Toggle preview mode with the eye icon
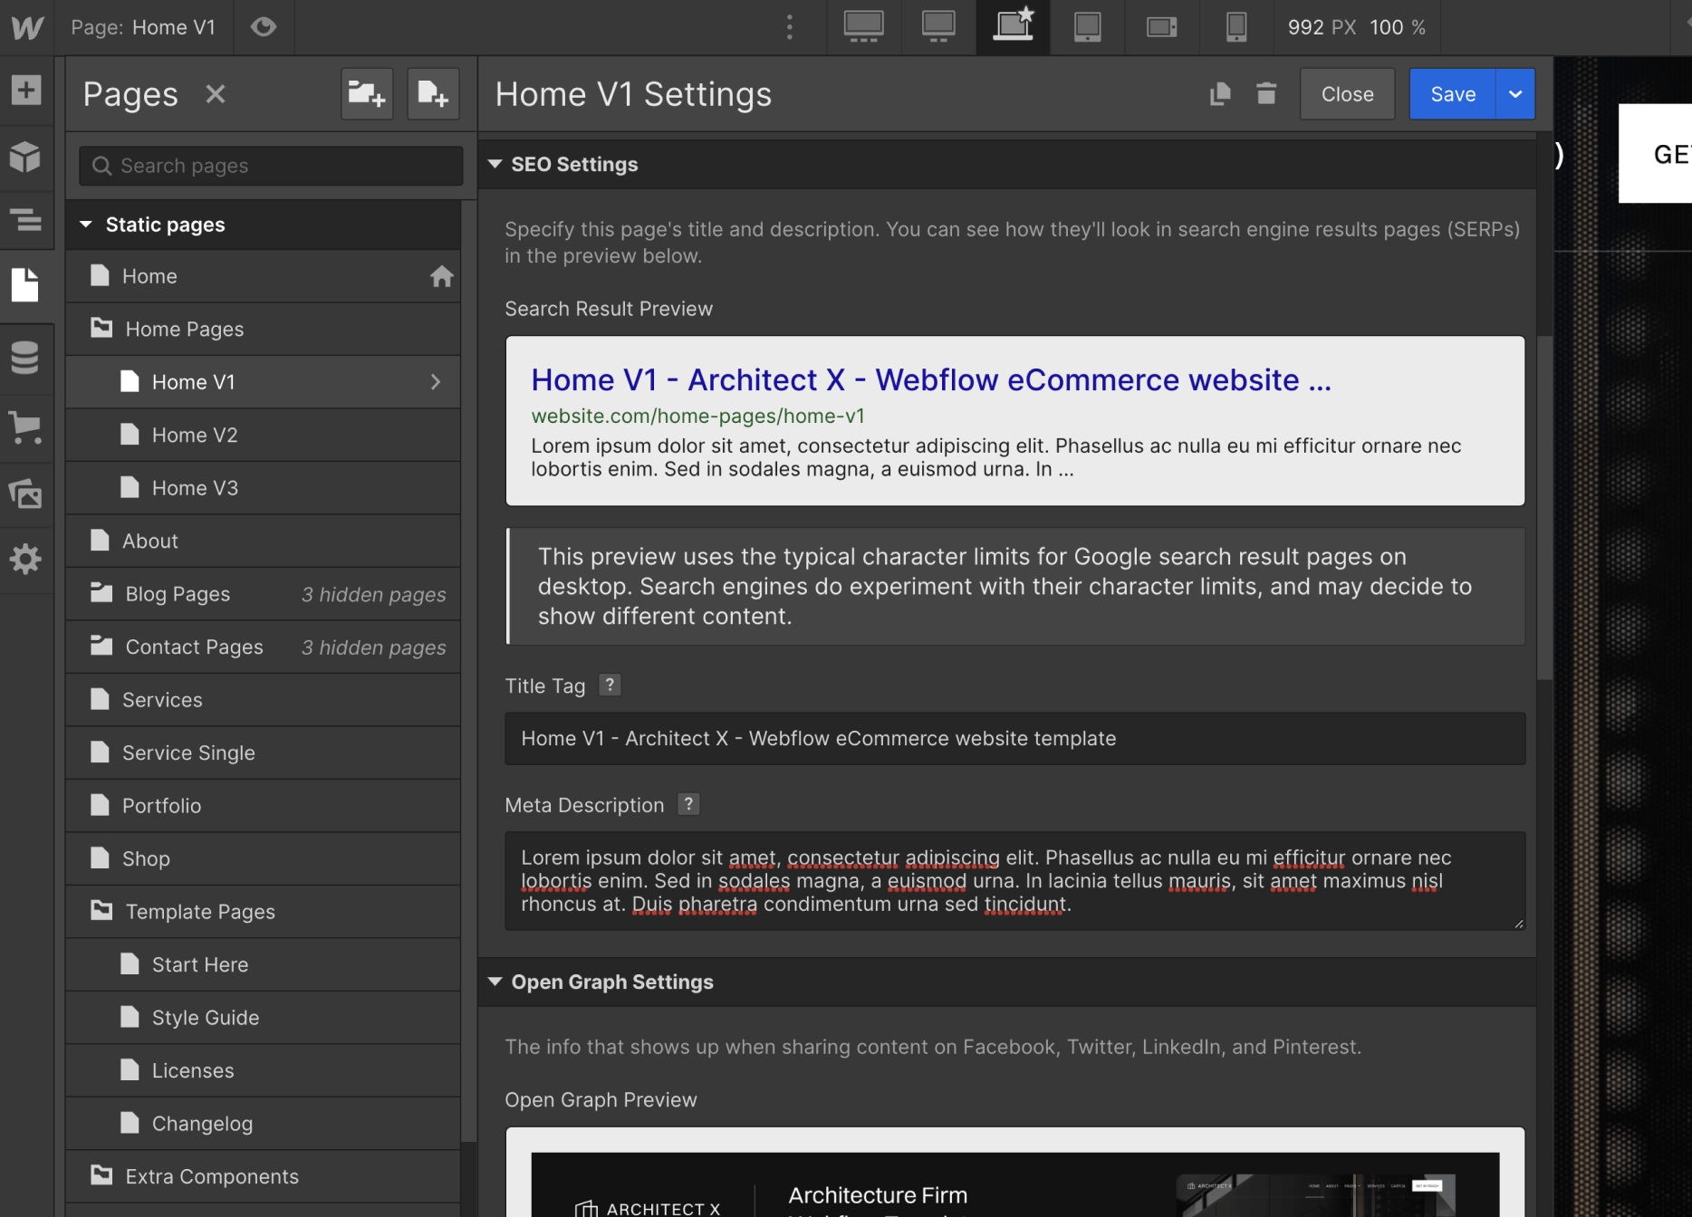 tap(264, 26)
